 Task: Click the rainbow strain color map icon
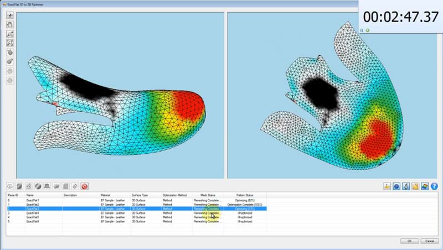tap(424, 186)
